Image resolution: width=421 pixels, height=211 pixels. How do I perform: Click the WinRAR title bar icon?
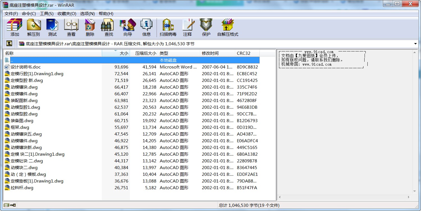pyautogui.click(x=5, y=4)
